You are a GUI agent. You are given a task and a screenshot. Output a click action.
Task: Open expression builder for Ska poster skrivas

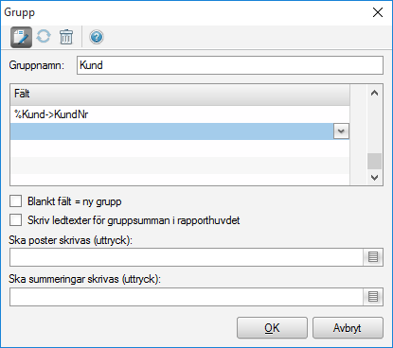[x=373, y=257]
